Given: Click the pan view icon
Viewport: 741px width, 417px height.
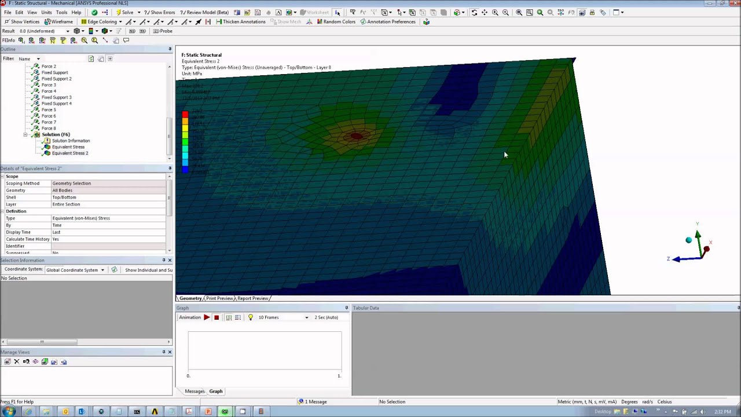Looking at the screenshot, I should (485, 12).
